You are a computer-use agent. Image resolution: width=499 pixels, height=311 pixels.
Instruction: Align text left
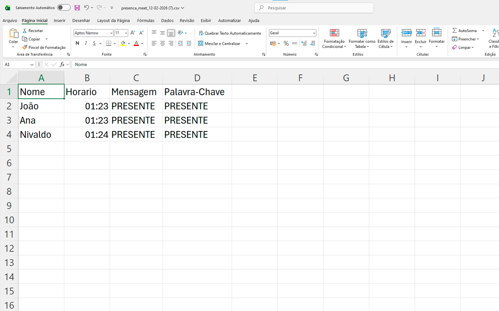[154, 44]
